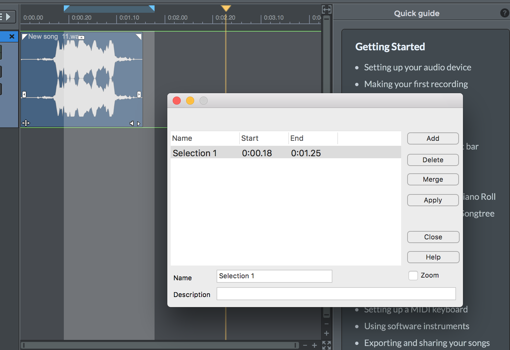Open Setting up your audio device link

418,67
